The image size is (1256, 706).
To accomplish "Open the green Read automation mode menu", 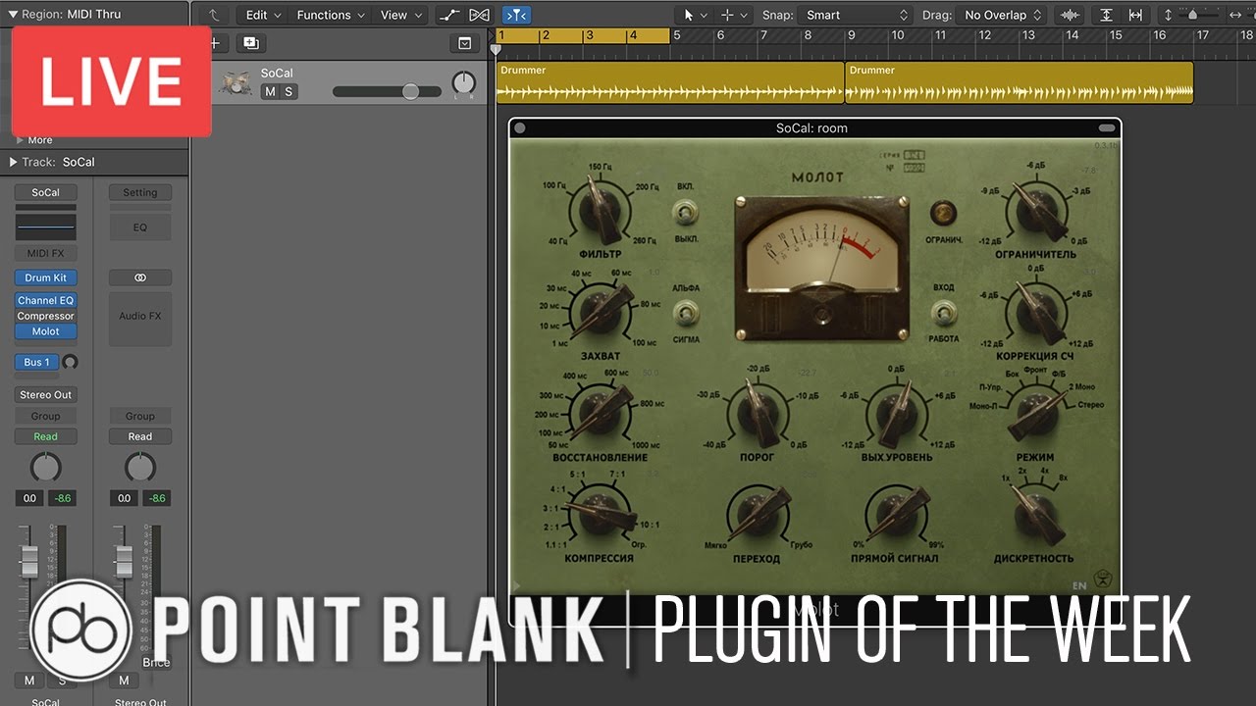I will tap(45, 436).
